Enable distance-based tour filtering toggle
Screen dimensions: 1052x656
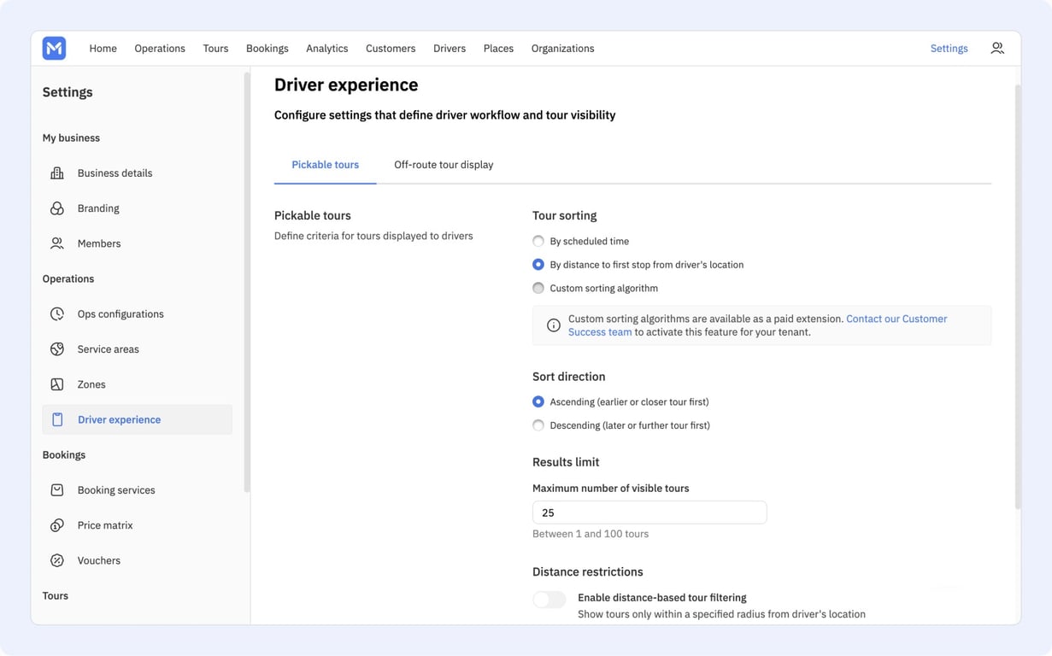pos(549,600)
